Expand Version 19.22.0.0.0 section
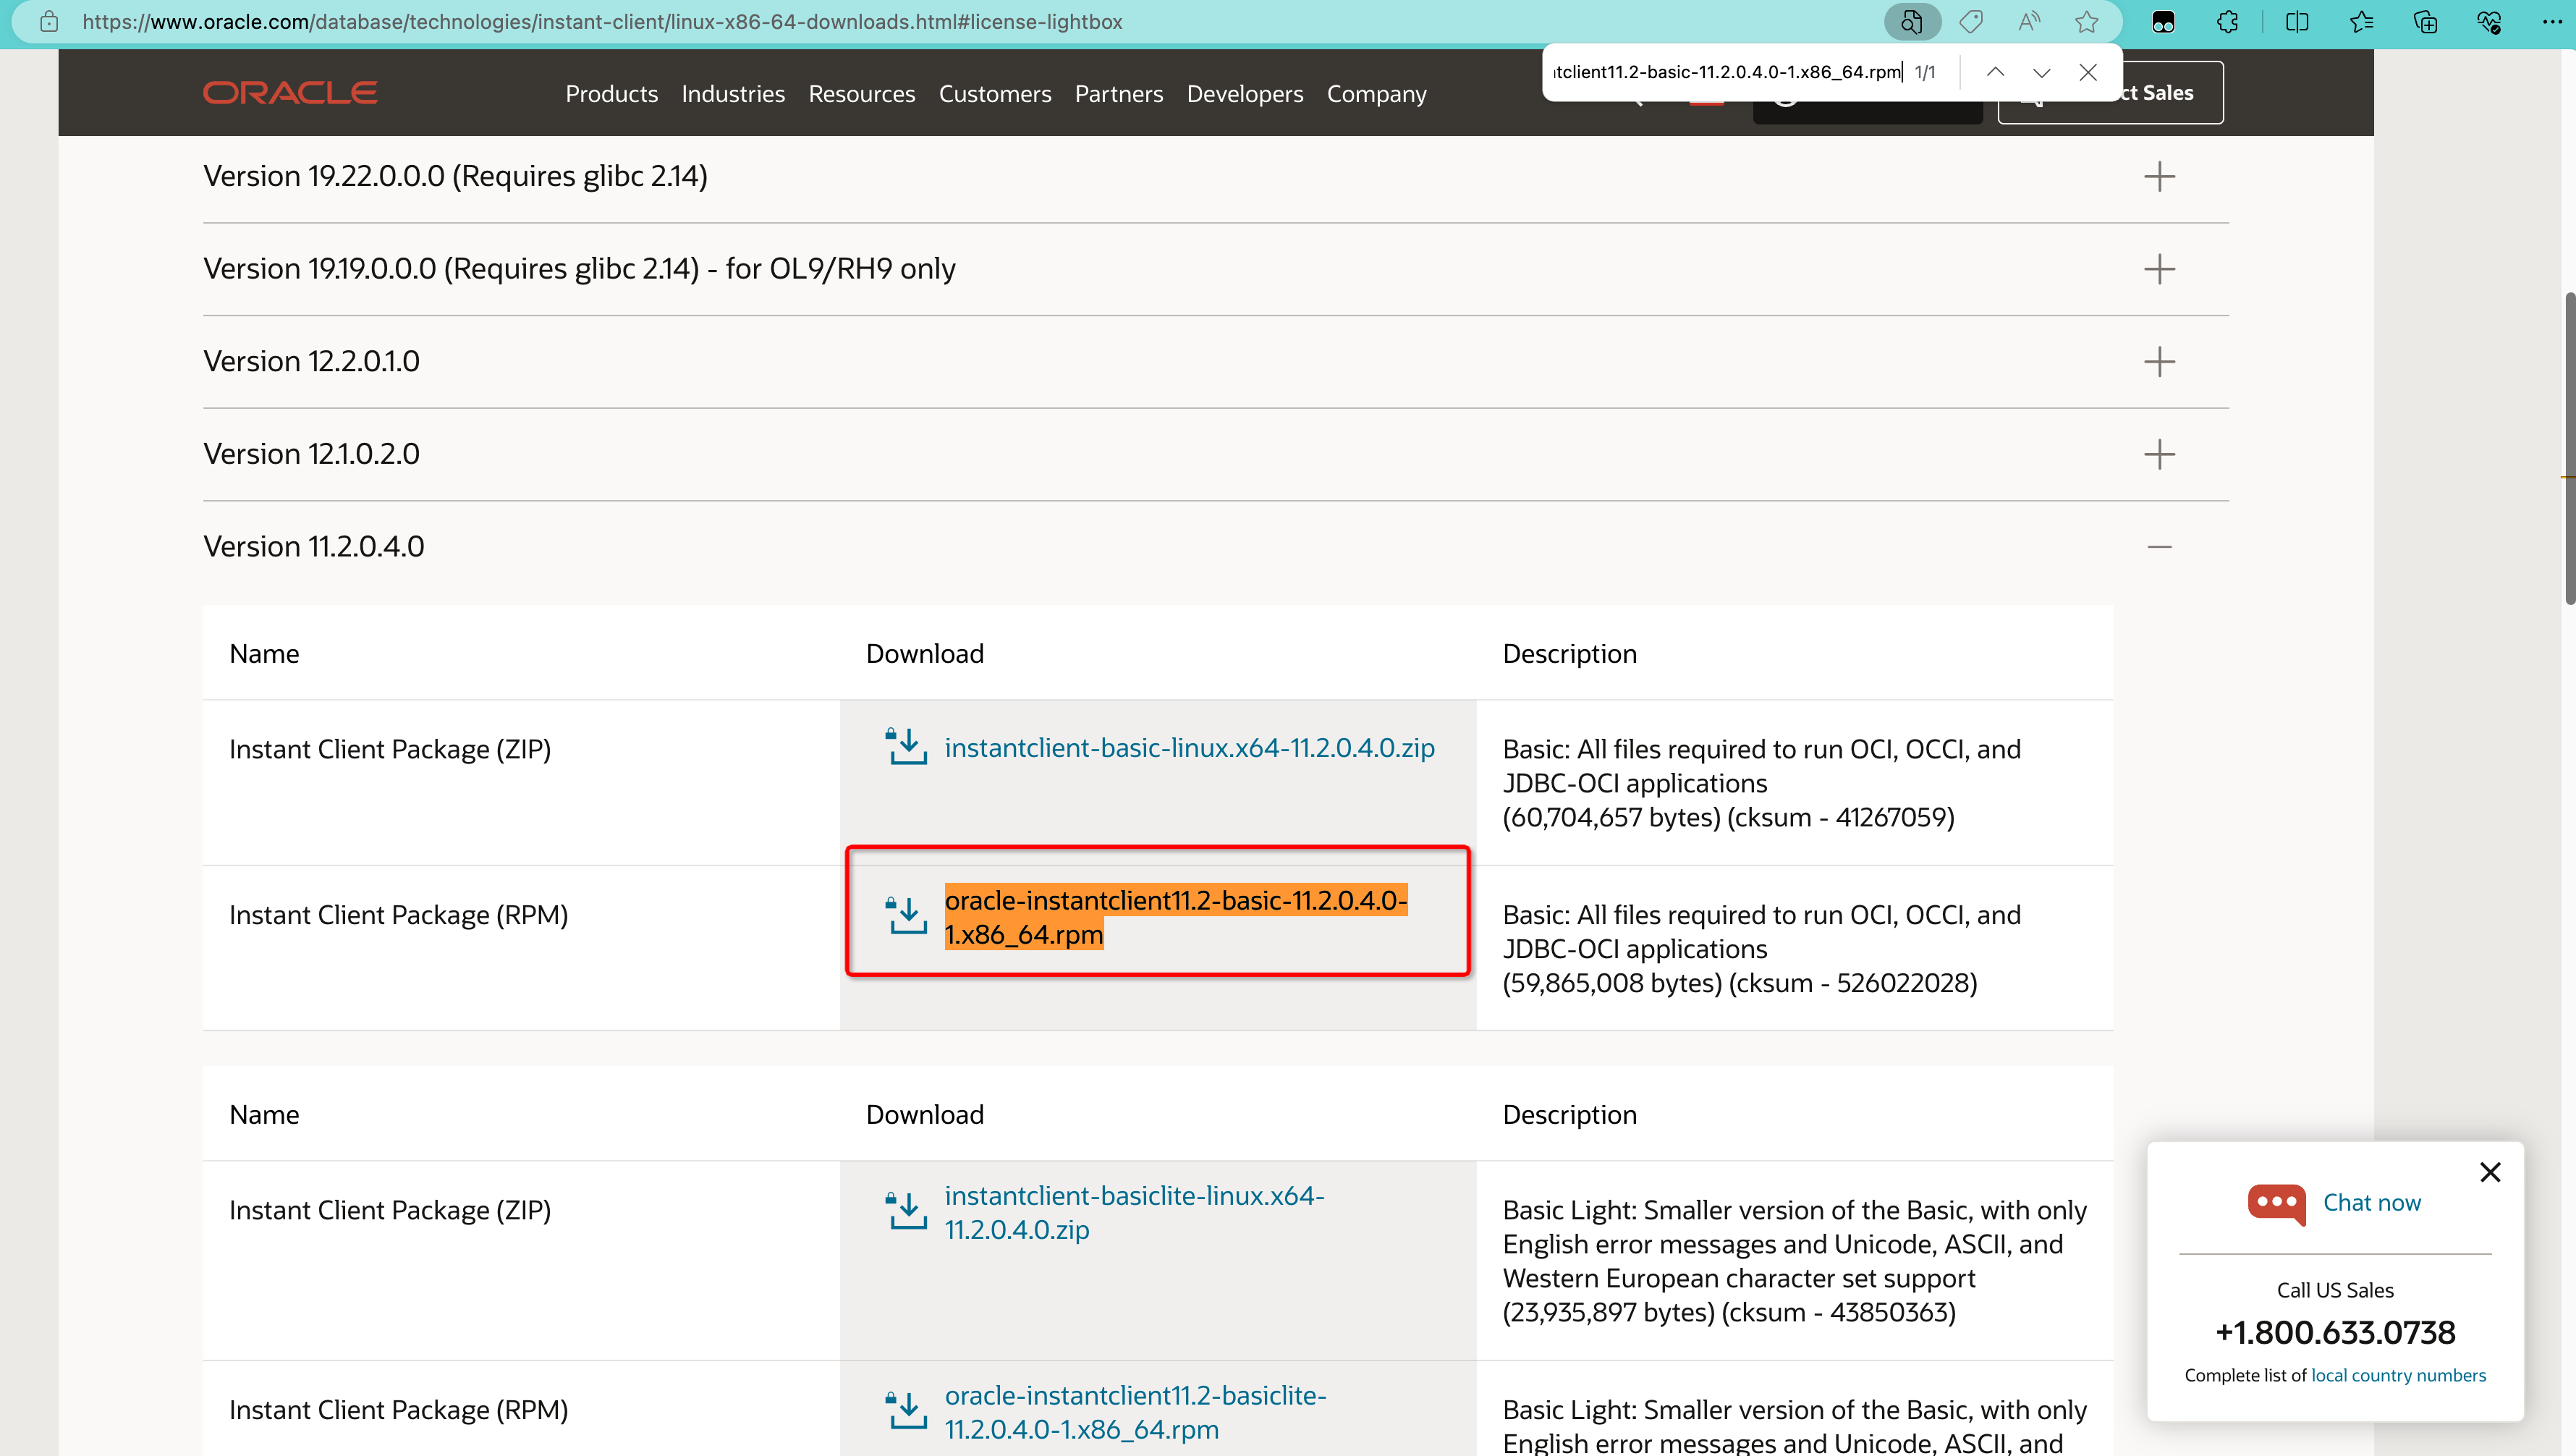Screen dimensions: 2576x1456 click(2159, 176)
